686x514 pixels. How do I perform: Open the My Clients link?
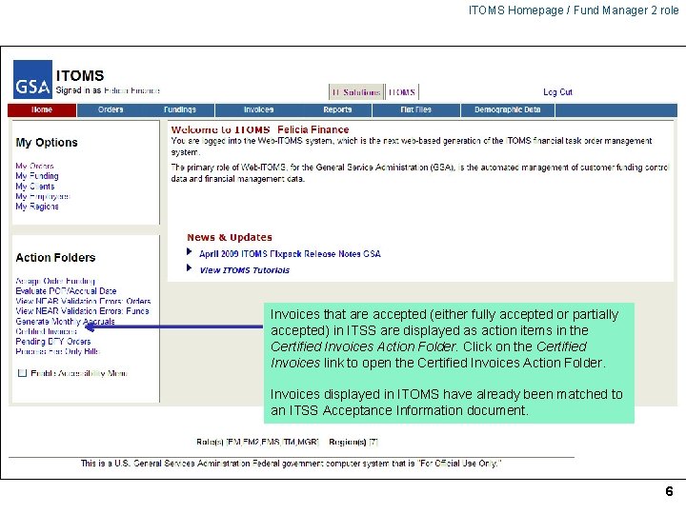35,187
